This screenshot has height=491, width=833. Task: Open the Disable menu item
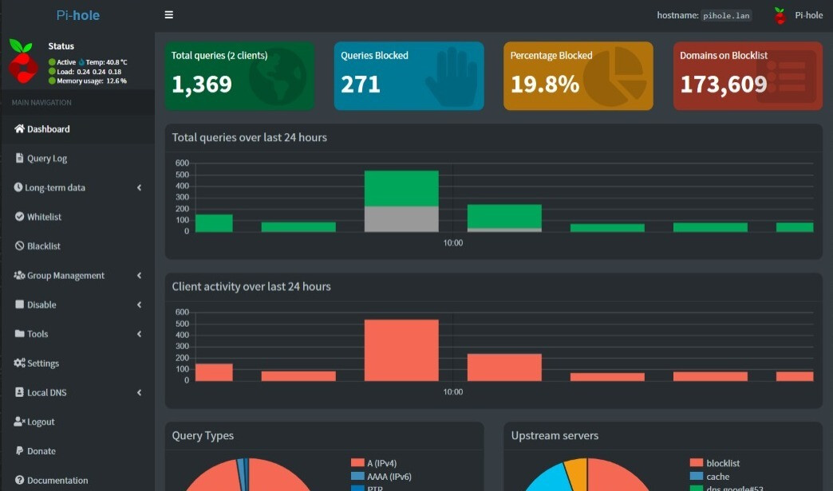[x=77, y=304]
